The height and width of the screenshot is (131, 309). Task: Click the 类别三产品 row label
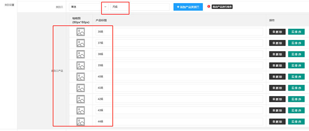[x=57, y=71]
